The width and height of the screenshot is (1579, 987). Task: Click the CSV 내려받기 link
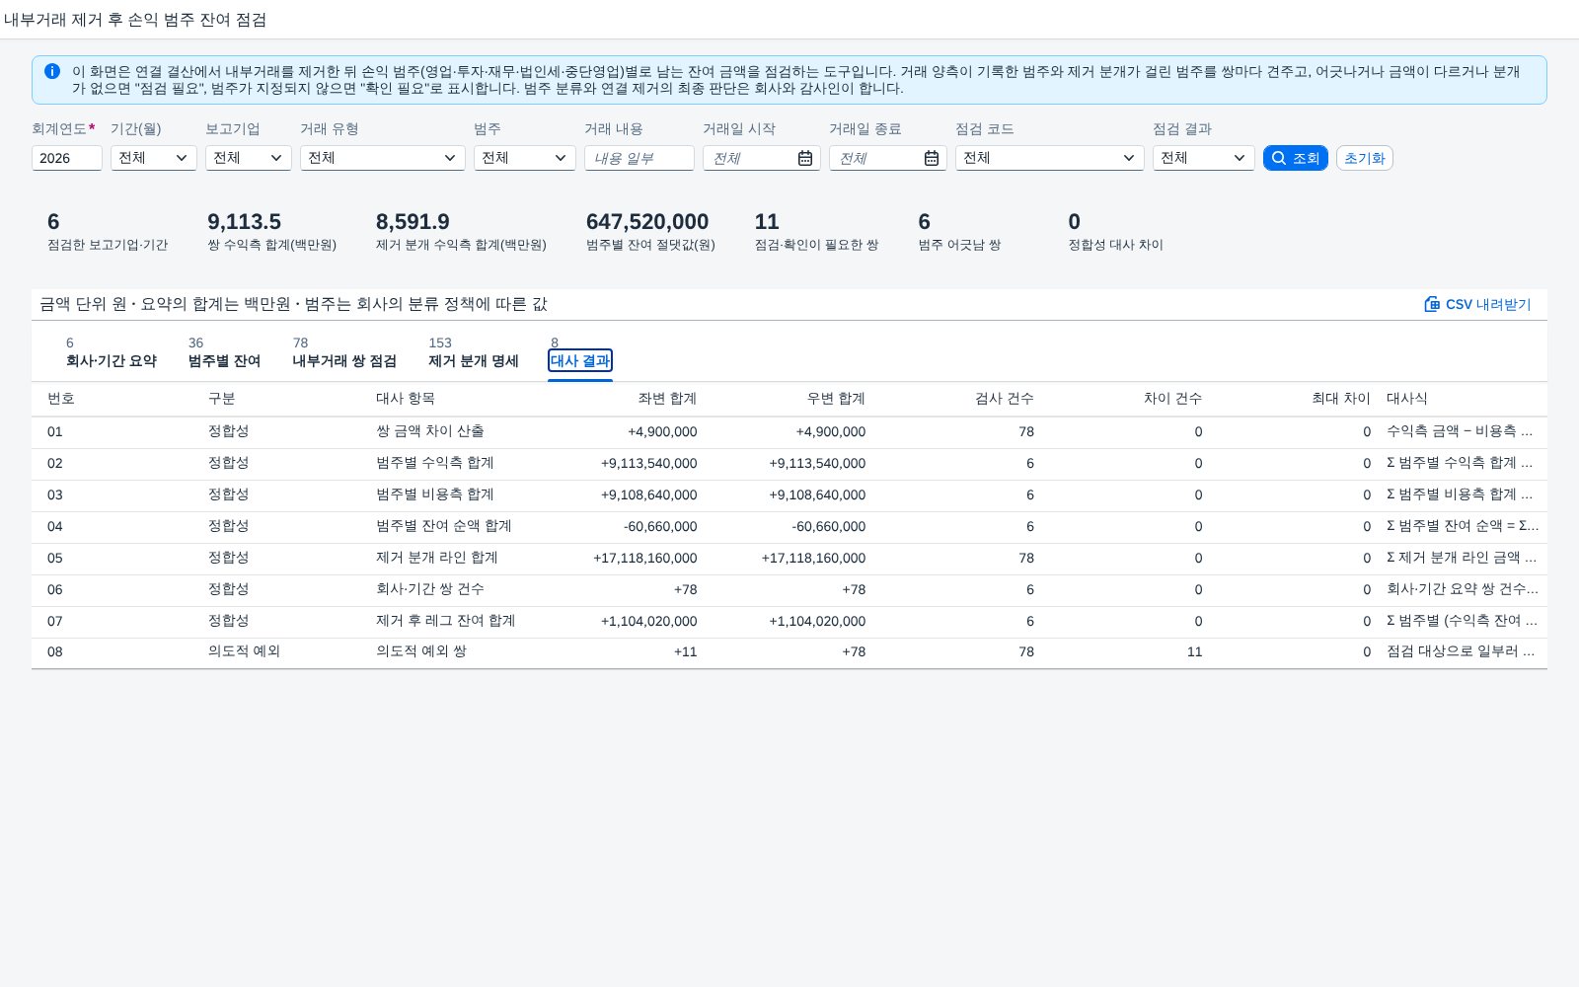coord(1477,304)
